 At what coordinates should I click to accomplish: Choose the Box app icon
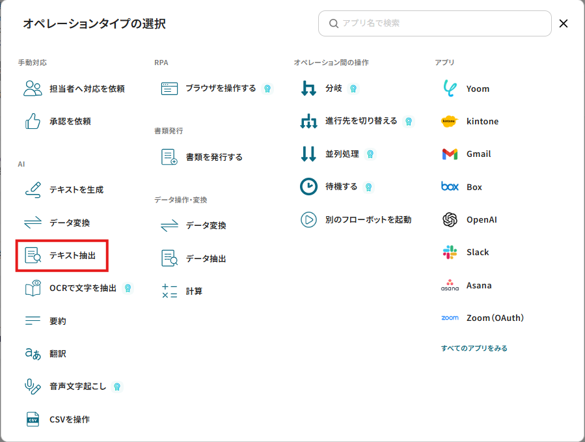tap(450, 187)
